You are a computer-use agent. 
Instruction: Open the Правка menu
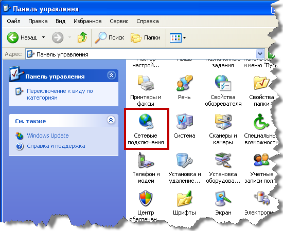(x=38, y=21)
